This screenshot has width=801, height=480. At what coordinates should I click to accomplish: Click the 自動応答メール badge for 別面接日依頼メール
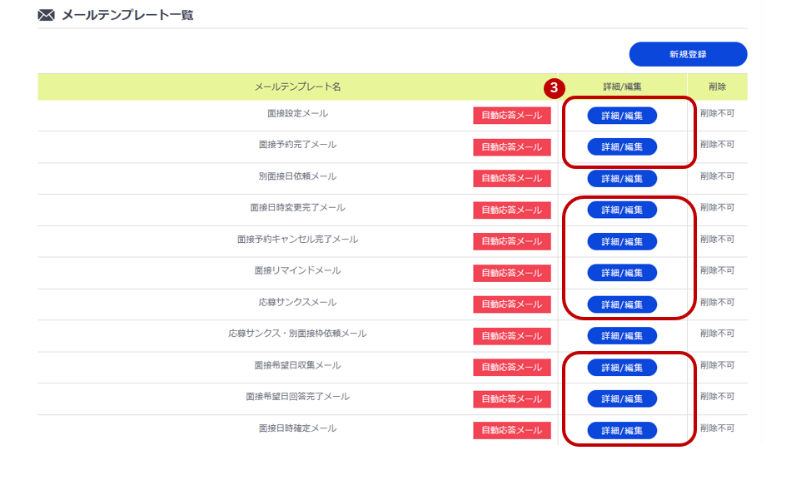click(510, 179)
